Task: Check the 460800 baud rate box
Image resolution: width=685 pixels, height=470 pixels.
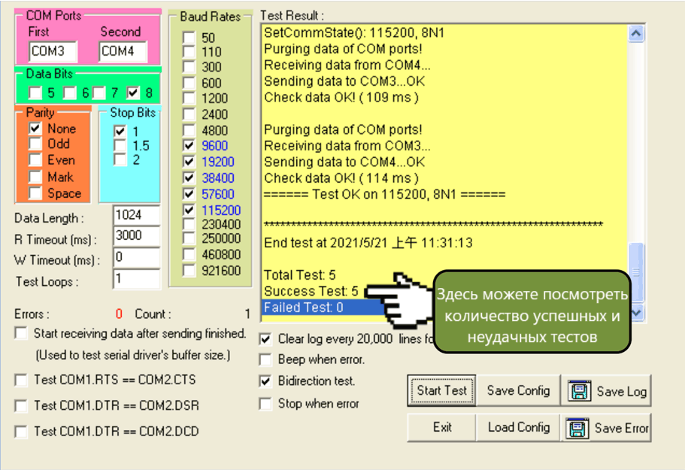Action: pos(189,254)
